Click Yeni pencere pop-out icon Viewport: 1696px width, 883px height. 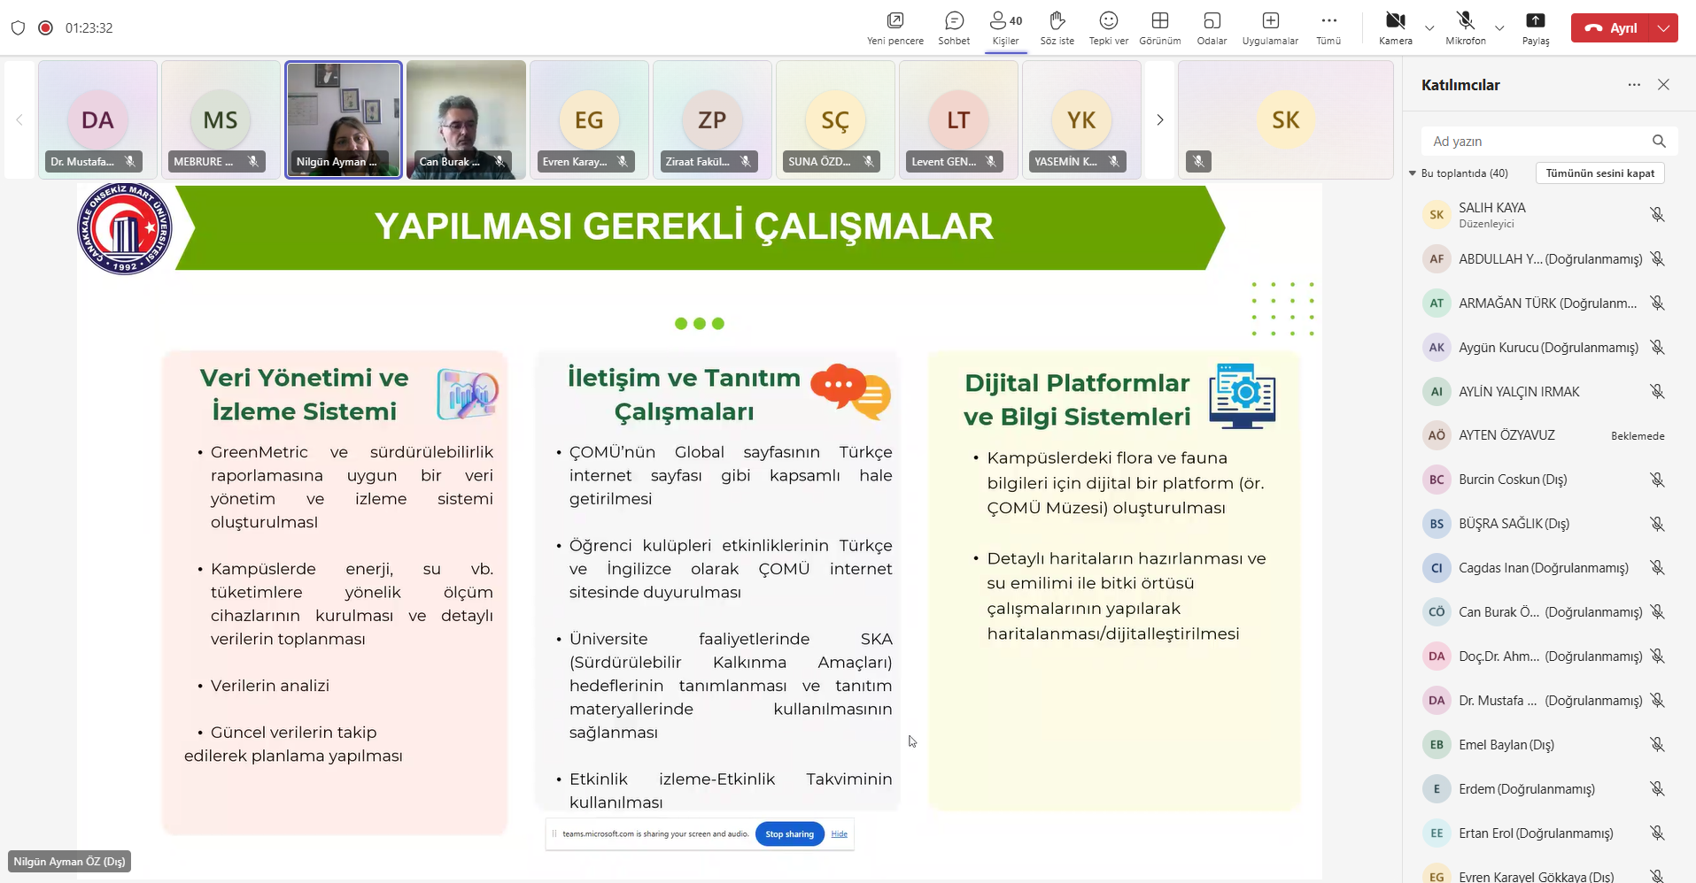pos(894,27)
